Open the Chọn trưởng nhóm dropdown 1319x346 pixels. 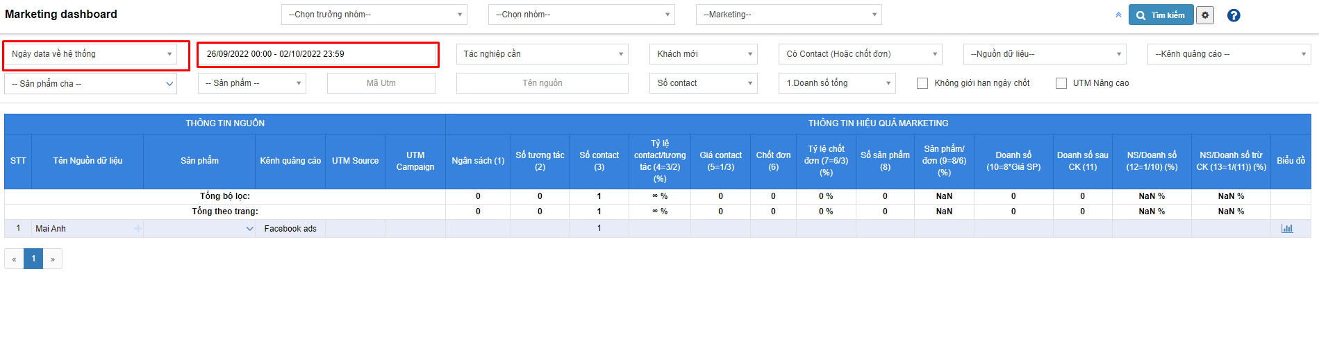[x=374, y=15]
